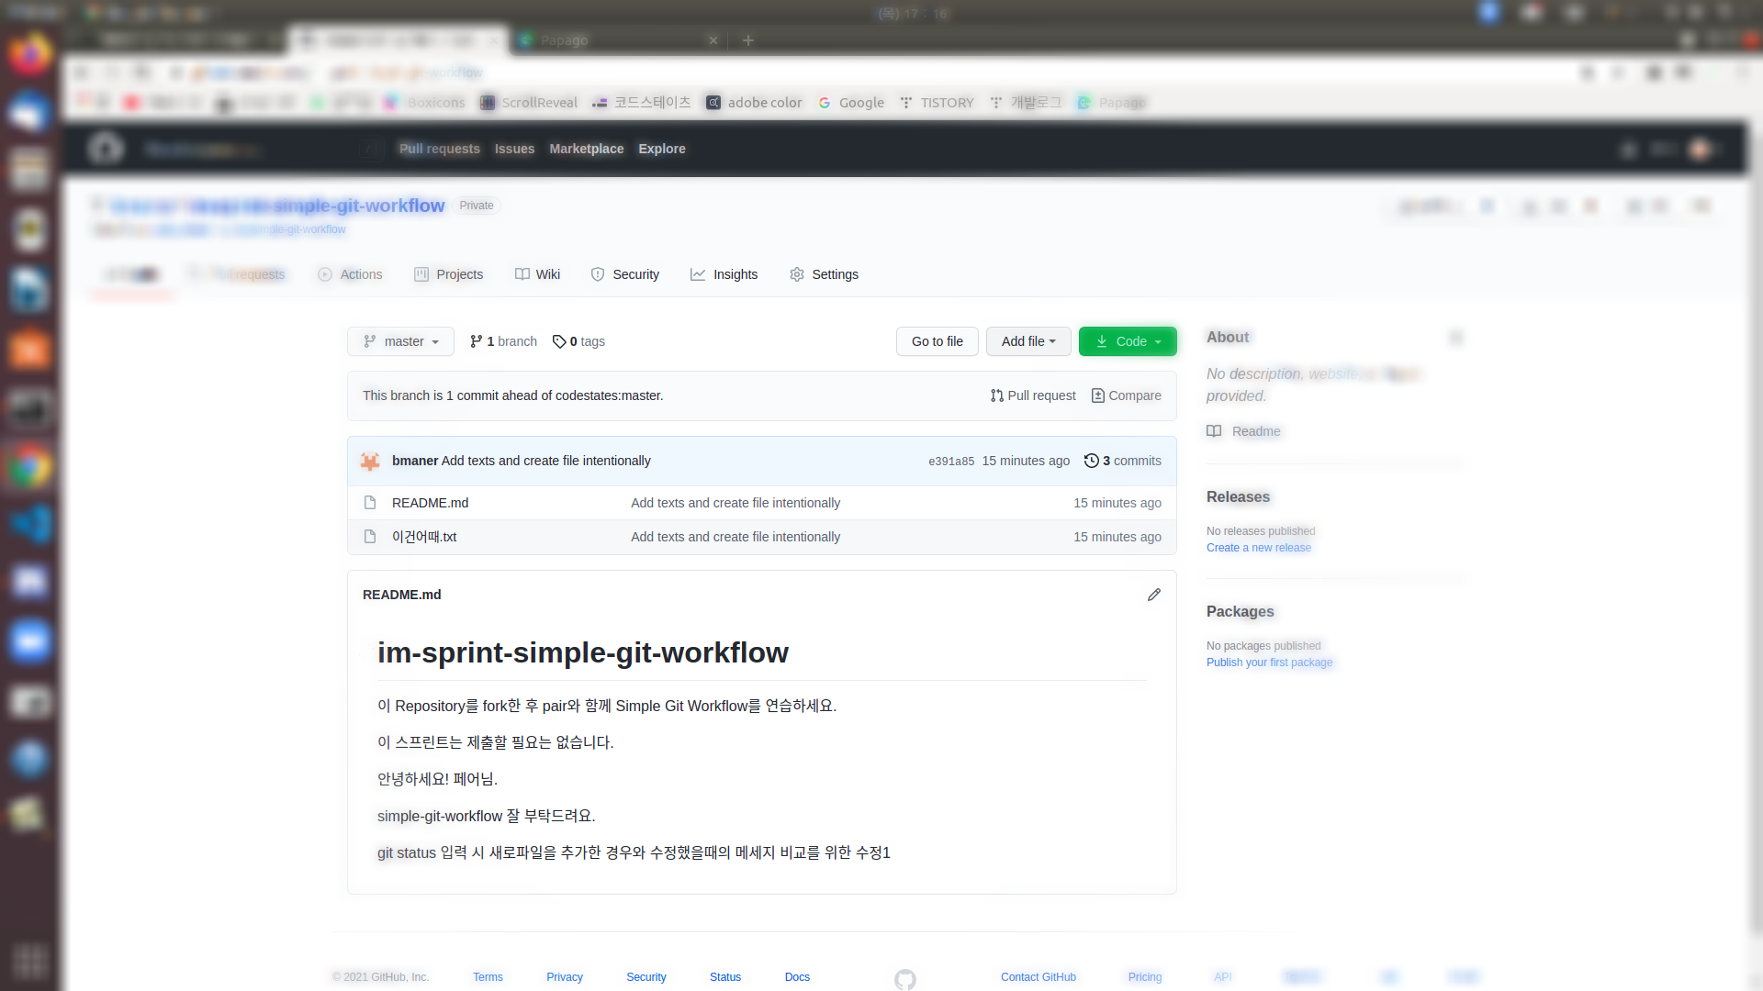Click the GitHub logo in the footer

click(x=904, y=979)
